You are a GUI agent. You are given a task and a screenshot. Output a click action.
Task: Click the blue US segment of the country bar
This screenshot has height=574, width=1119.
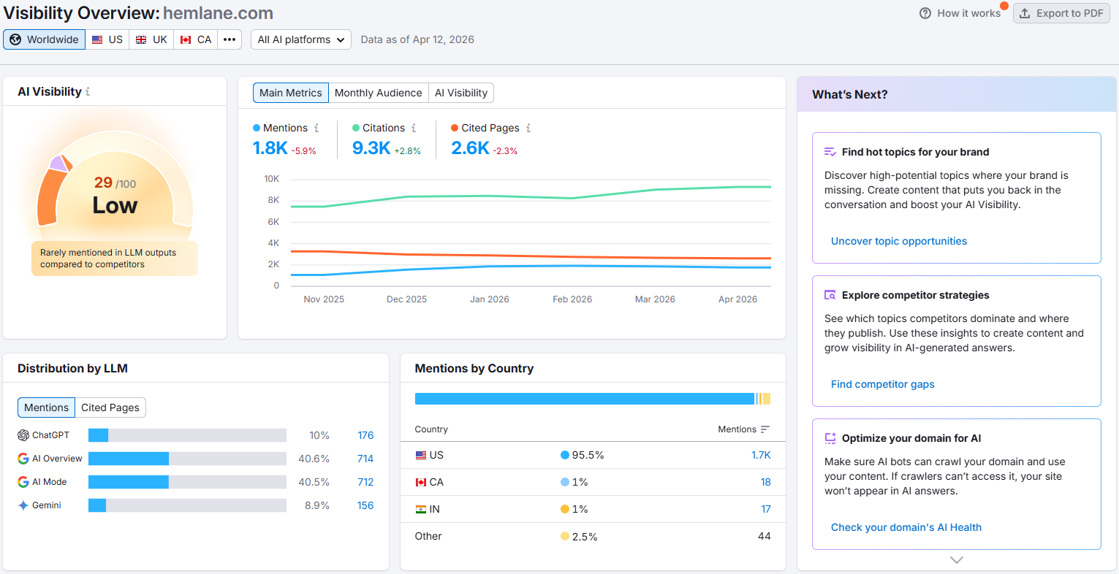(x=585, y=398)
